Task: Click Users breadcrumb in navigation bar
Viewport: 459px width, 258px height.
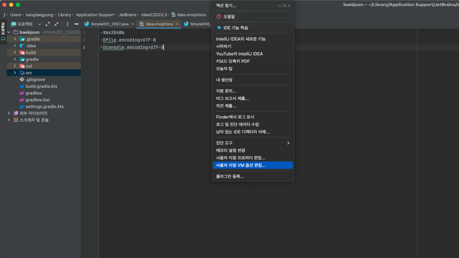Action: tap(16, 15)
